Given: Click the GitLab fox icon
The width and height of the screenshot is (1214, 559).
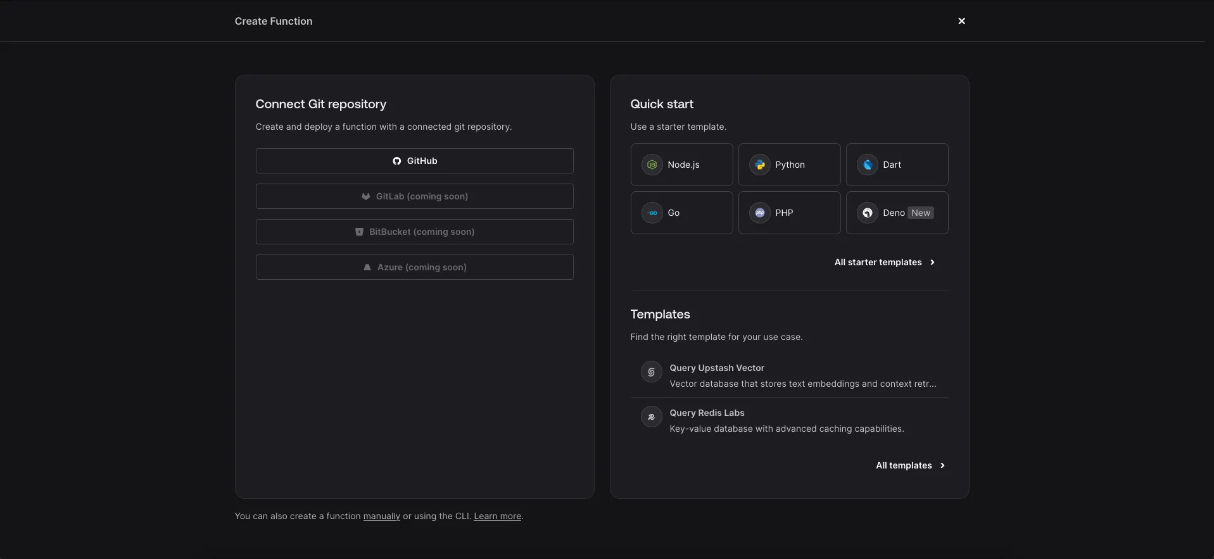Looking at the screenshot, I should (x=365, y=196).
